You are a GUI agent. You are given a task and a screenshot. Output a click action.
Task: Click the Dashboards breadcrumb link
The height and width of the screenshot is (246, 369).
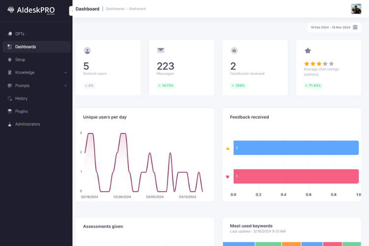pyautogui.click(x=115, y=9)
